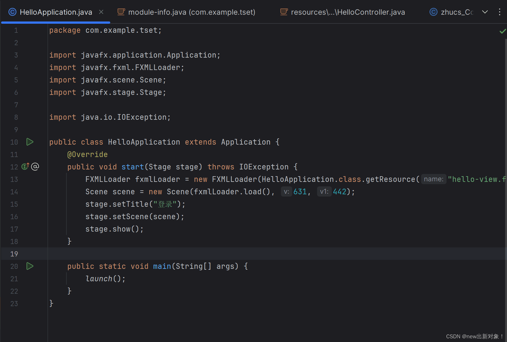507x342 pixels.
Task: Click the overriding method gutter icon on line 12
Action: [x=25, y=166]
